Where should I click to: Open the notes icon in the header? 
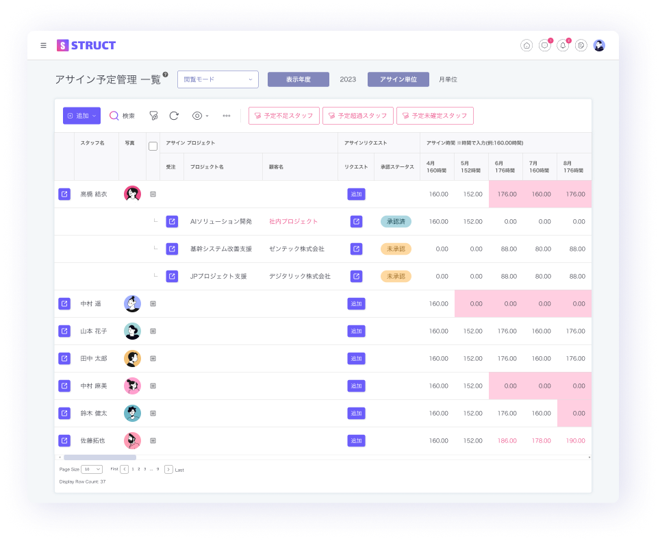(581, 46)
